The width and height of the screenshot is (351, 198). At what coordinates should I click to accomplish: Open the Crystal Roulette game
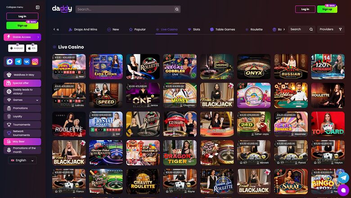click(106, 124)
